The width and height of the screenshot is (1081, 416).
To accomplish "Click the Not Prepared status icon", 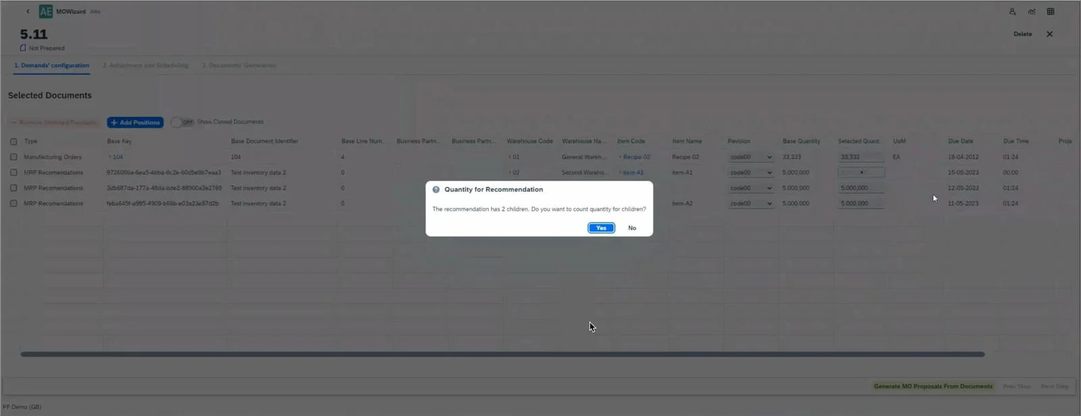I will pyautogui.click(x=23, y=48).
